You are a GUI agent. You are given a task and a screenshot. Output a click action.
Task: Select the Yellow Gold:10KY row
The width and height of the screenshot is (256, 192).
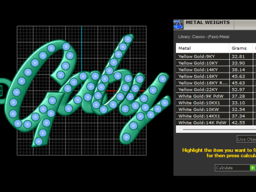pos(216,63)
